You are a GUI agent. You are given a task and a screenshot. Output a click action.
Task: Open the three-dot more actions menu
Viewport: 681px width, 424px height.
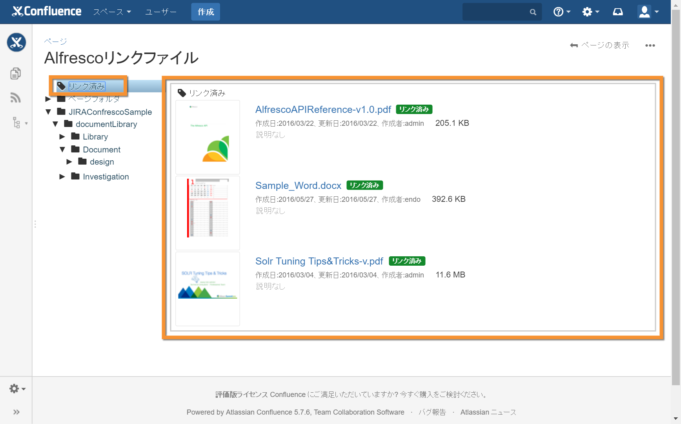[650, 45]
